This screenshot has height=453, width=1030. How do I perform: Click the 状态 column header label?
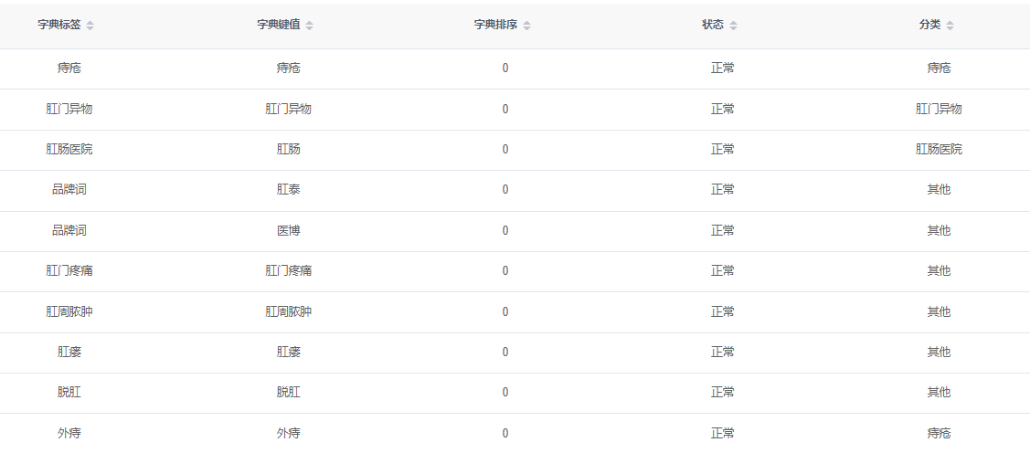(713, 25)
